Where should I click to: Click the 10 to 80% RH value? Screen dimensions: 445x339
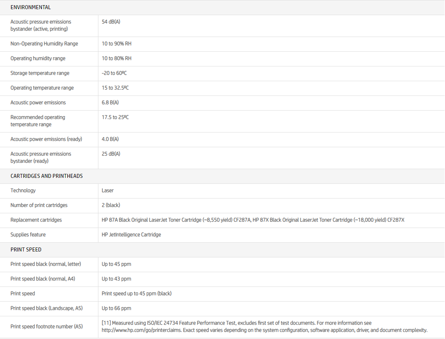[x=116, y=58]
